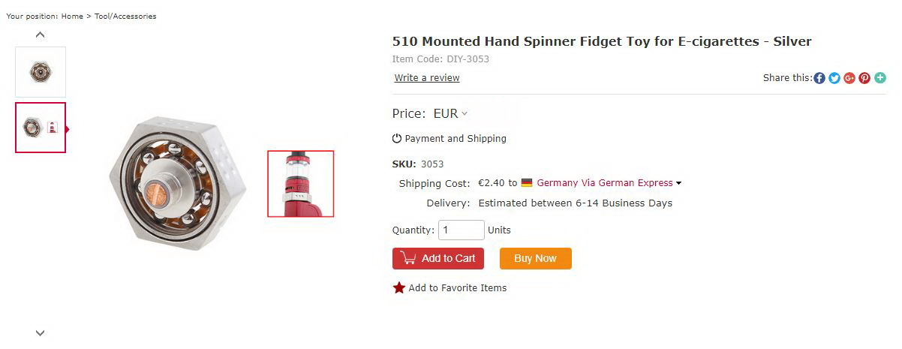This screenshot has width=902, height=349.
Task: Open Tool/Accessories breadcrumb category
Action: (x=125, y=17)
